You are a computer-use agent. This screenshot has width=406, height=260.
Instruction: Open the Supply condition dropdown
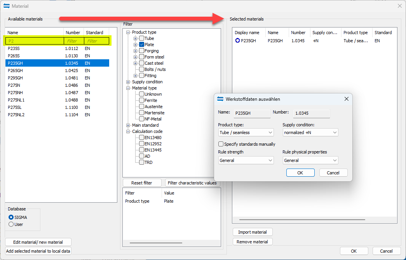[x=310, y=133]
